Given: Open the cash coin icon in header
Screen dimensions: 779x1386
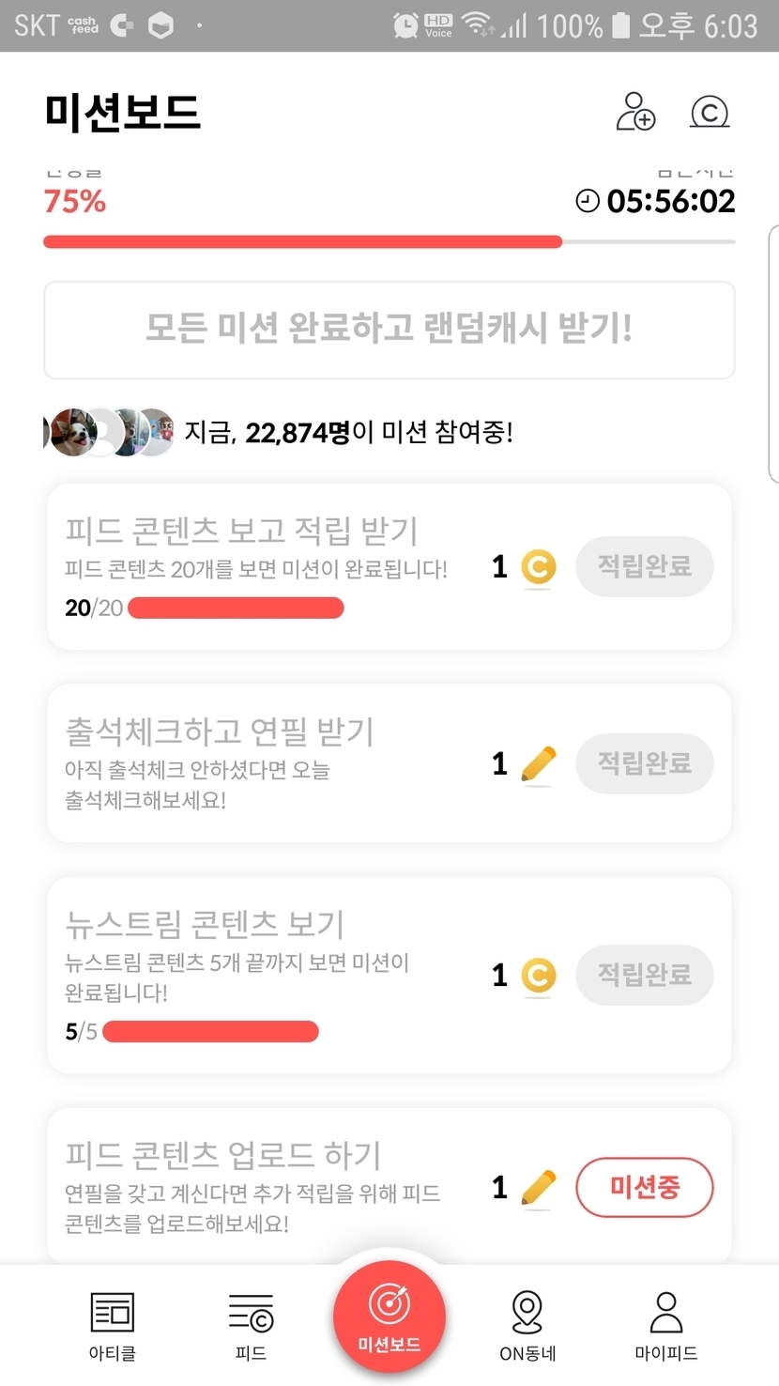Looking at the screenshot, I should [710, 112].
